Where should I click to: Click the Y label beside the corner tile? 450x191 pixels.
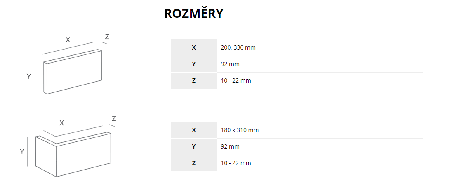click(22, 151)
